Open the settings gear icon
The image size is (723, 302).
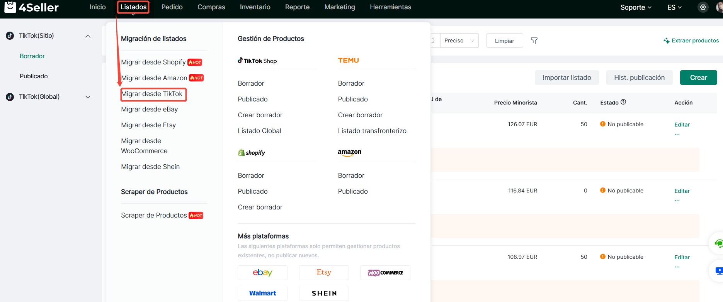tap(703, 7)
